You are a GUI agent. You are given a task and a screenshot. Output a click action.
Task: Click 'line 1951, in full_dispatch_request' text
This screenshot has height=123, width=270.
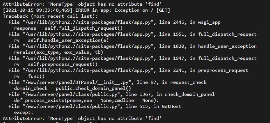pyautogui.click(x=208, y=34)
